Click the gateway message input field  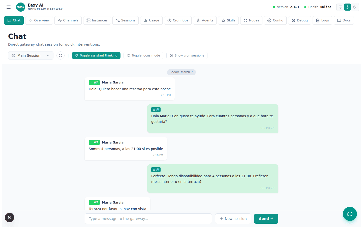tap(148, 218)
